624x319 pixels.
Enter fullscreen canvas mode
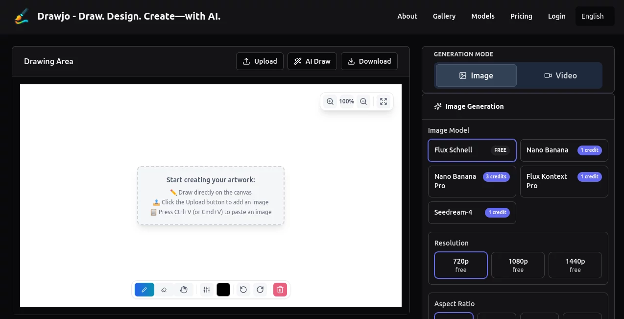click(384, 101)
